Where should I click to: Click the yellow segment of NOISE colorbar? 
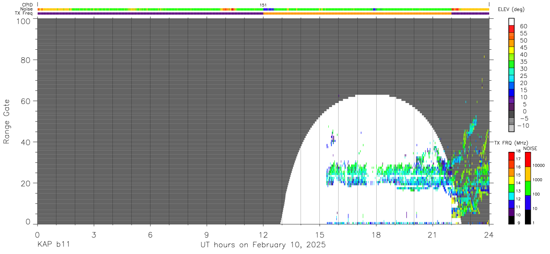tap(528, 173)
